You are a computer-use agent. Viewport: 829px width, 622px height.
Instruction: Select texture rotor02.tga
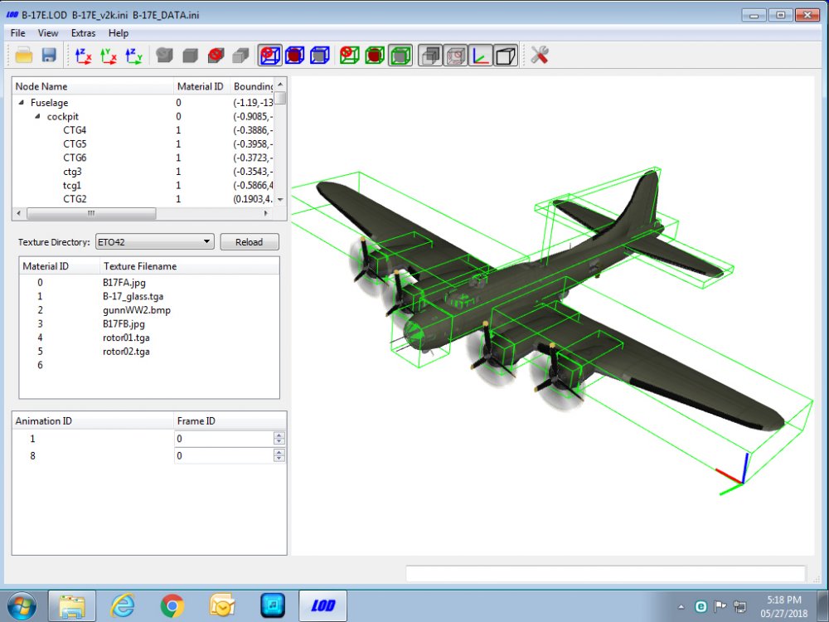coord(126,351)
